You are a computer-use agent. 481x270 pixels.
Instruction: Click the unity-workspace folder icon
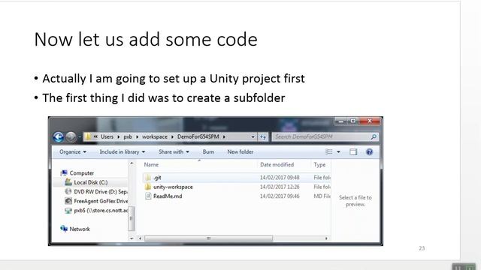point(148,187)
